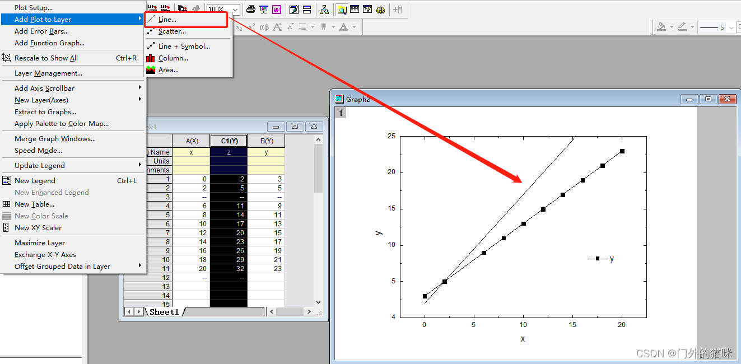Click the Print icon in the toolbar
This screenshot has height=364, width=741.
(x=251, y=10)
